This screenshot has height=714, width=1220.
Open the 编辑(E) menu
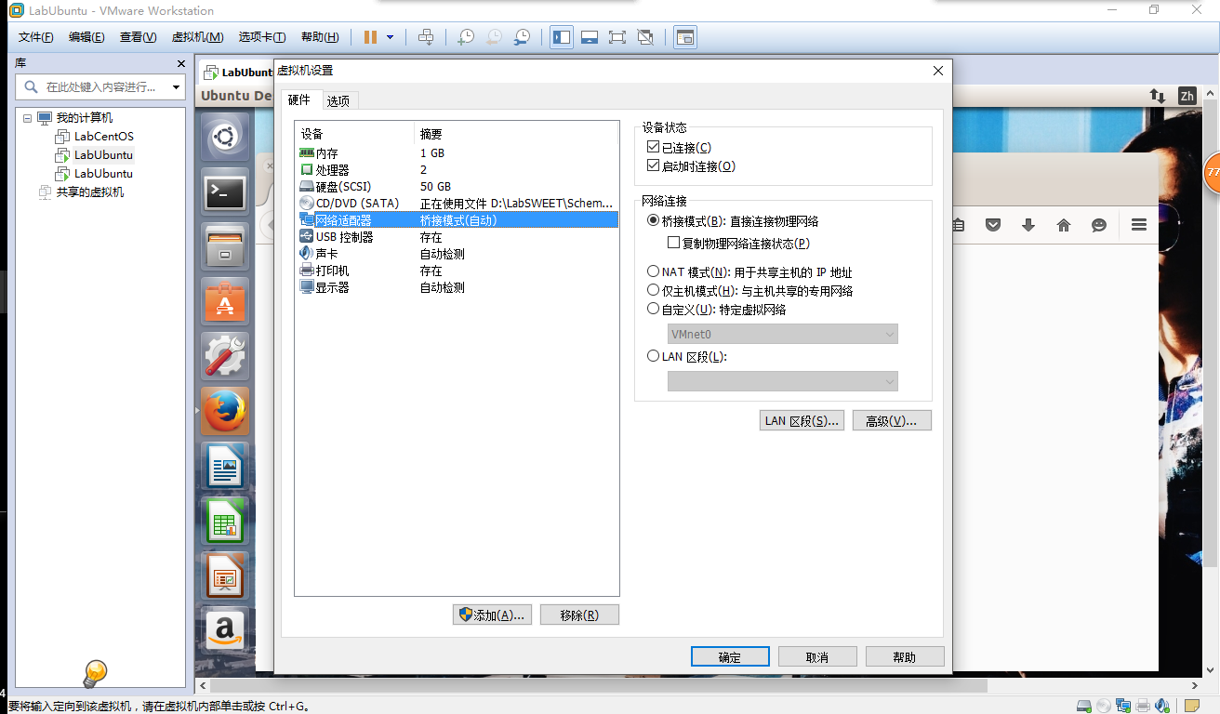point(86,37)
